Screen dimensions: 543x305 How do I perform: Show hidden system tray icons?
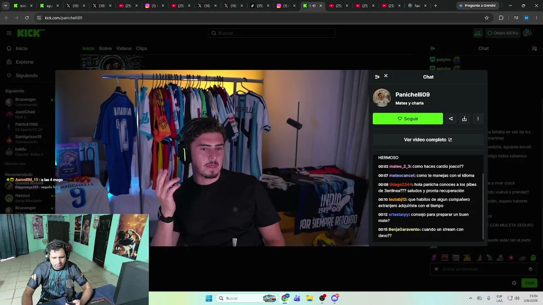(470, 298)
